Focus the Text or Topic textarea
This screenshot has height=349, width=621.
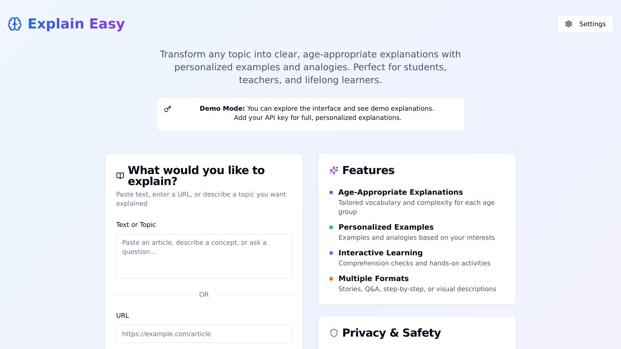pos(204,256)
